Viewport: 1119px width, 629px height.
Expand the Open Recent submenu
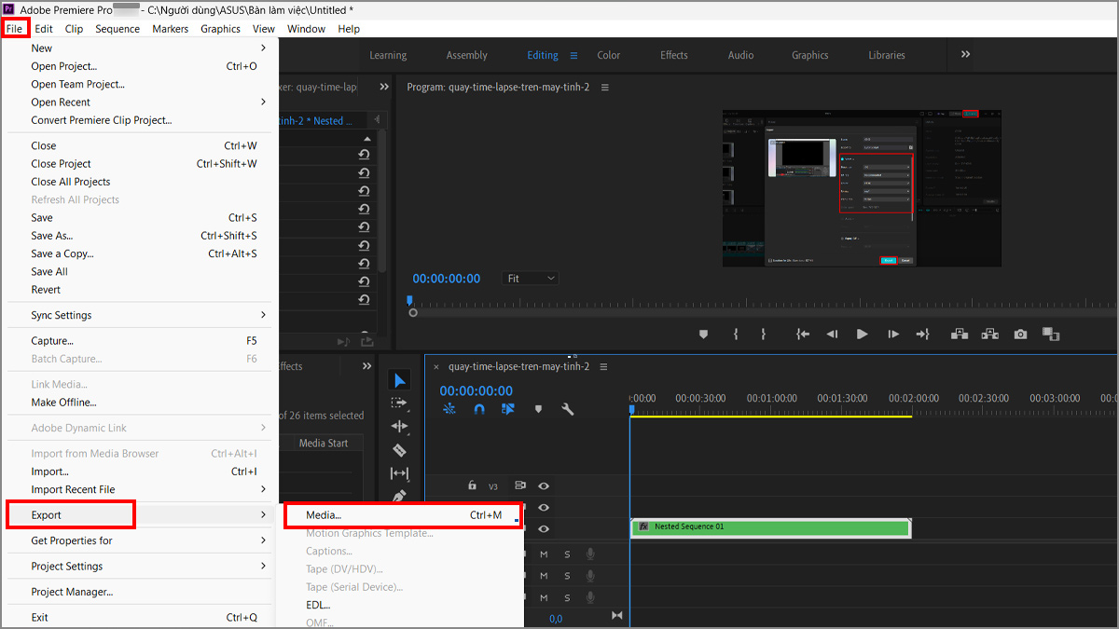263,102
